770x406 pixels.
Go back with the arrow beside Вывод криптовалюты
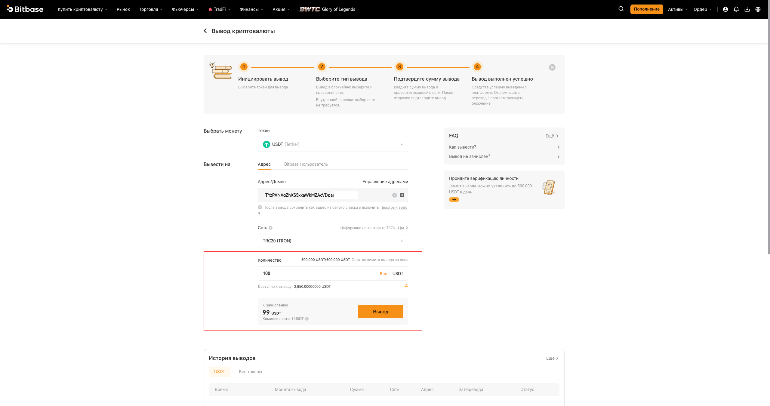coord(205,31)
